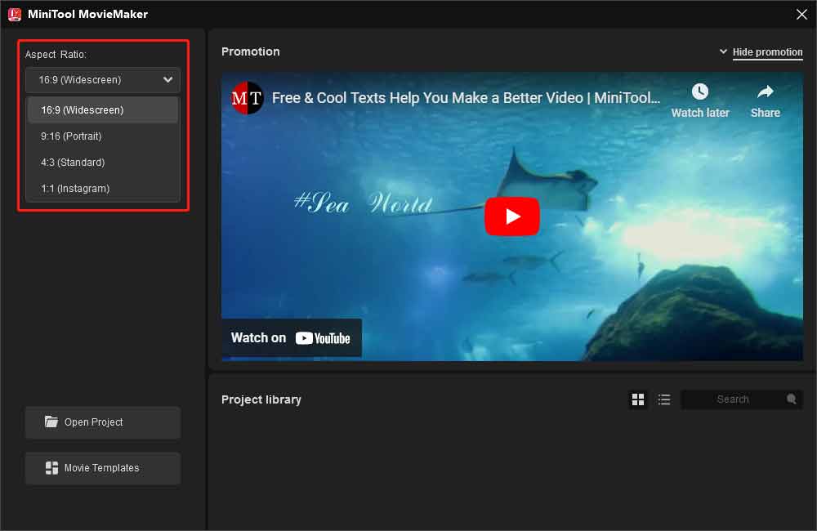The image size is (817, 531).
Task: Select 16:9 (Widescreen) from the list
Action: [103, 110]
